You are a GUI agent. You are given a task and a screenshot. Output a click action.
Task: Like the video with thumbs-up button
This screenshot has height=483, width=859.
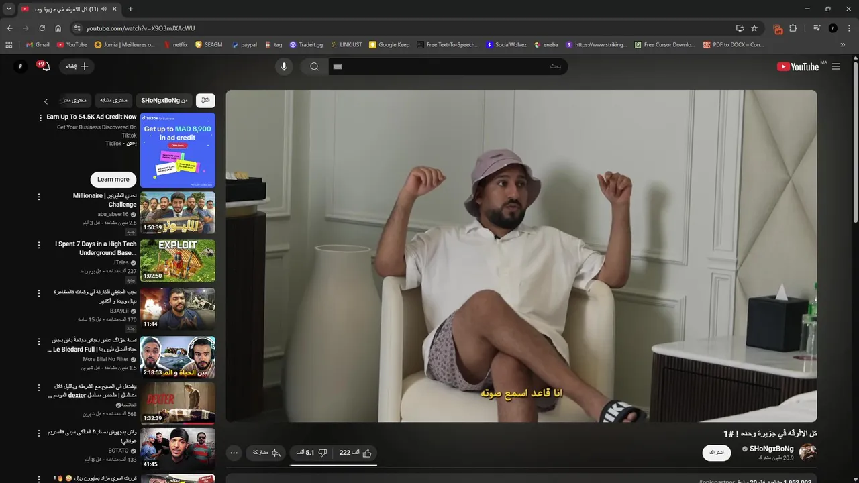[356, 453]
